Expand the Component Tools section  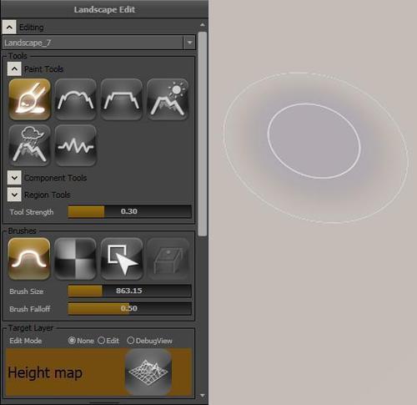coord(14,178)
